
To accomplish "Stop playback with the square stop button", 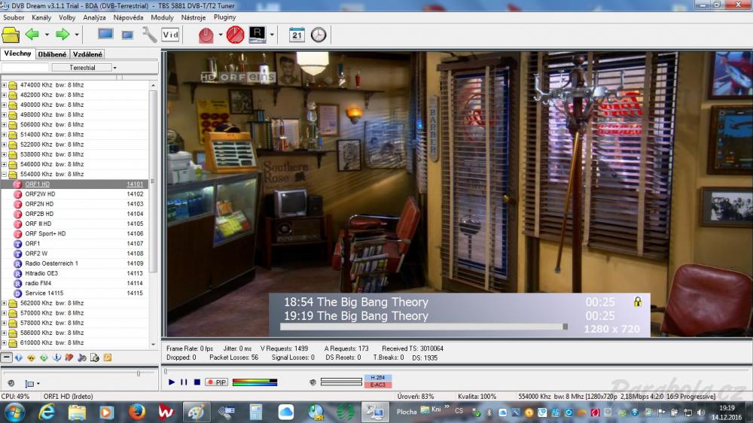I will click(197, 382).
